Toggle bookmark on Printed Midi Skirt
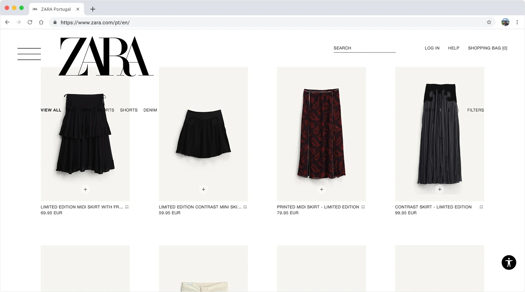Image resolution: width=525 pixels, height=292 pixels. (363, 207)
